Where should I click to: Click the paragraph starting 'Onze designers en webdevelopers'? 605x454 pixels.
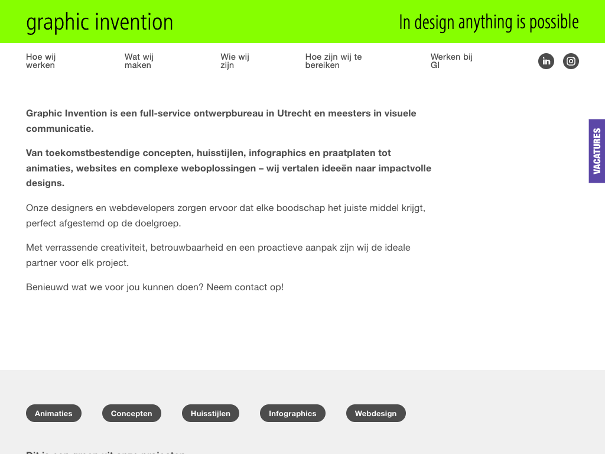(x=225, y=216)
